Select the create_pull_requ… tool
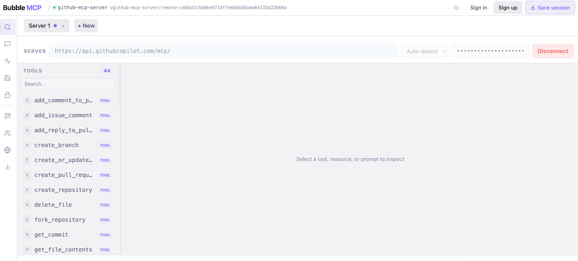This screenshot has width=578, height=261. pyautogui.click(x=68, y=175)
